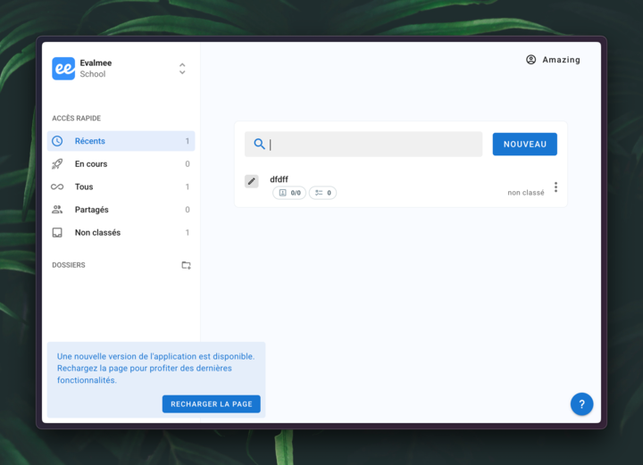Image resolution: width=643 pixels, height=465 pixels.
Task: Click the infinity icon beside Tous
Action: [57, 187]
